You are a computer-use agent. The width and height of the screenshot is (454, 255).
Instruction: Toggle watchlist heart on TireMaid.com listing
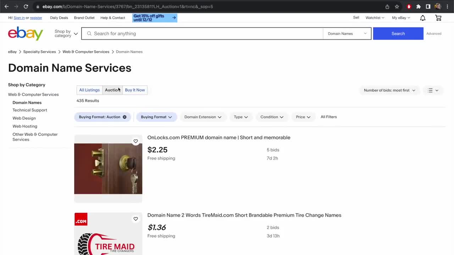[135, 219]
